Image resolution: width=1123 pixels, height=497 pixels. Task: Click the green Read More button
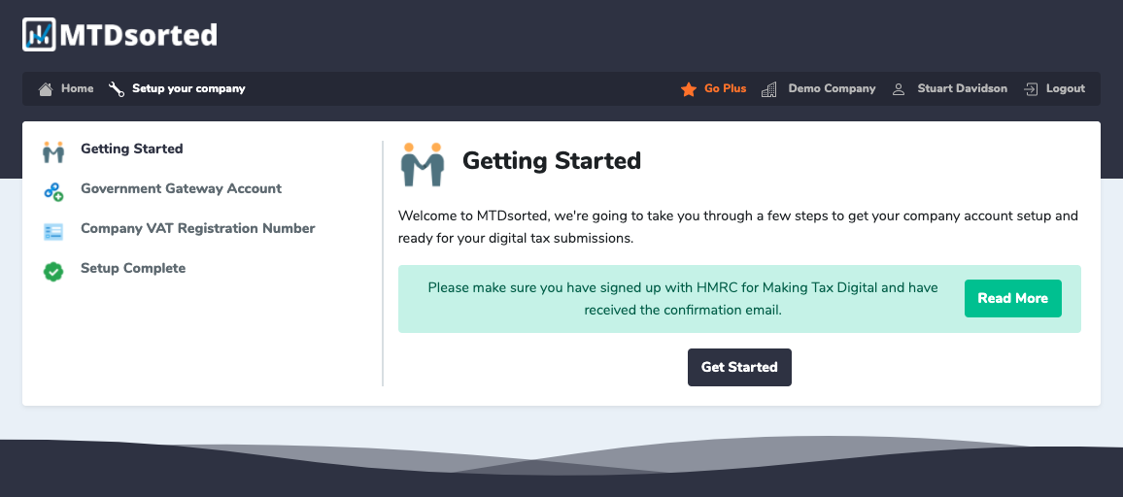pos(1012,299)
